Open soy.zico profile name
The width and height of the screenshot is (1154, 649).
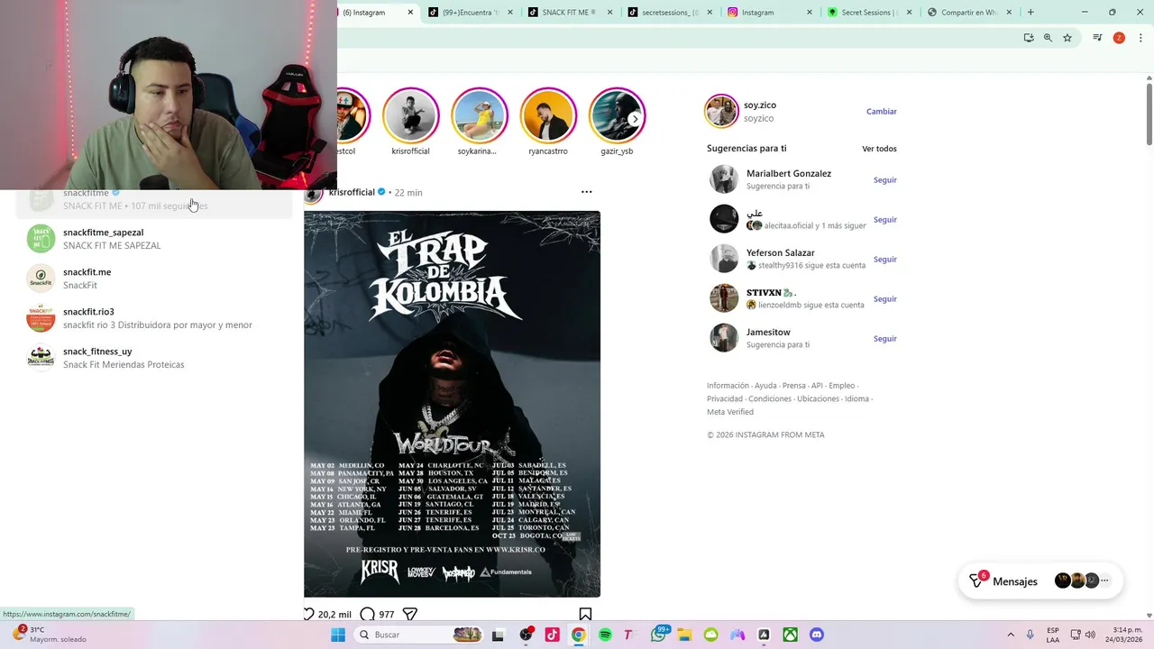point(760,105)
